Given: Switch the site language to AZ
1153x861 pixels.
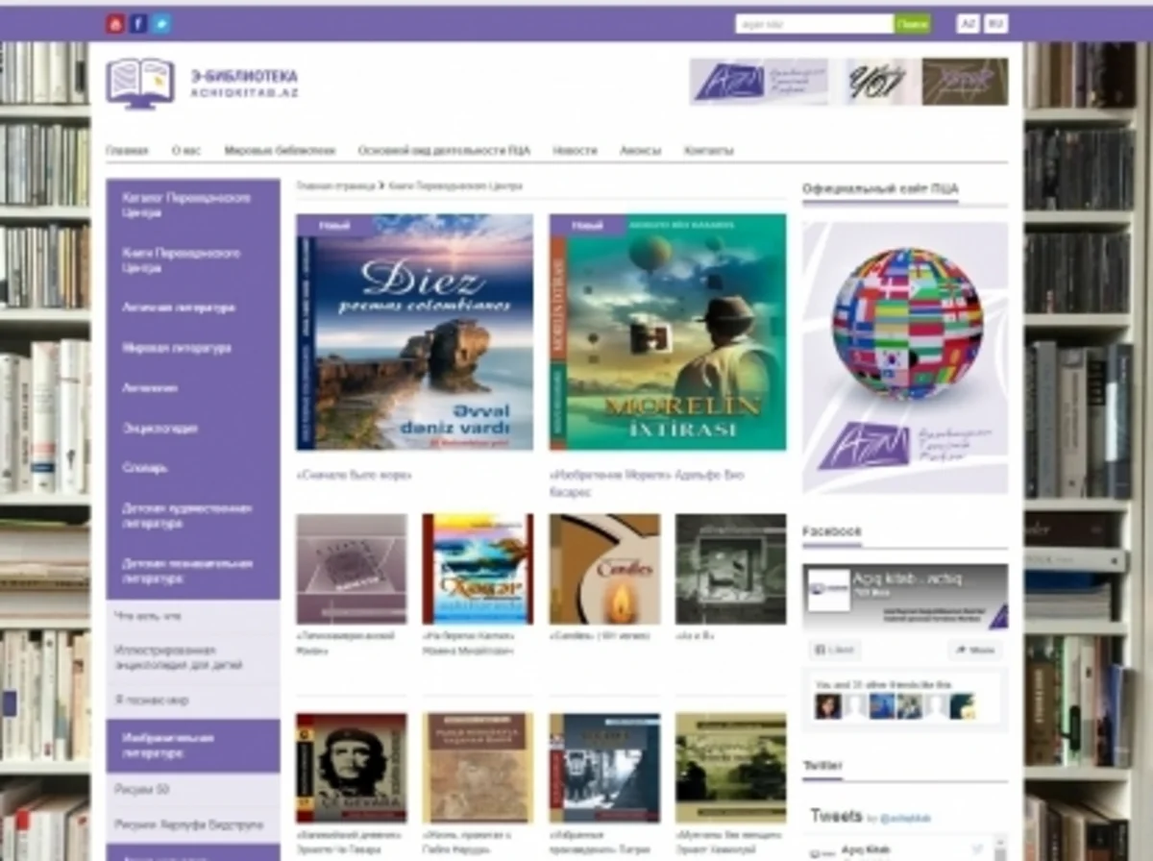Looking at the screenshot, I should coord(968,24).
